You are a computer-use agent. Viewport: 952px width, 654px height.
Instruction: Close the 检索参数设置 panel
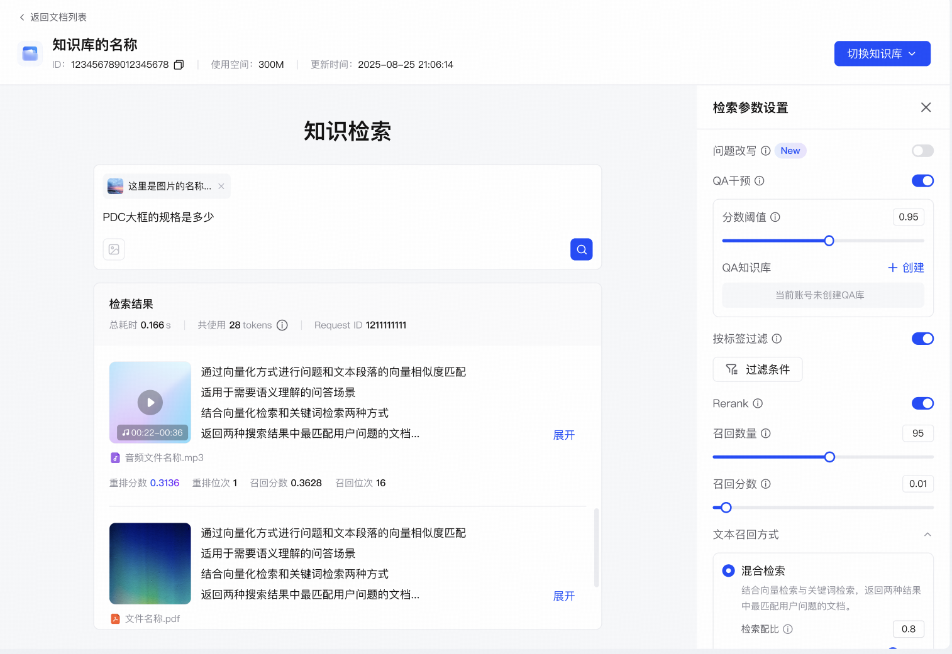pos(926,107)
